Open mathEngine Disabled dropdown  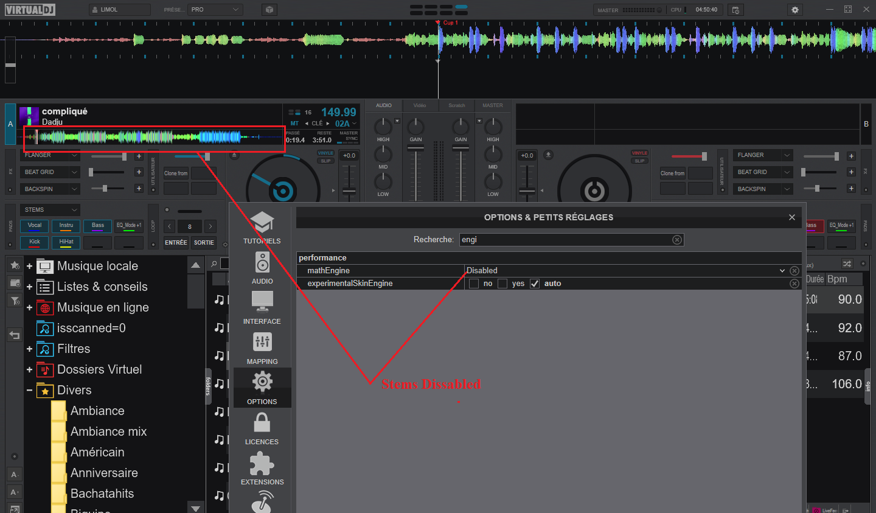(782, 271)
